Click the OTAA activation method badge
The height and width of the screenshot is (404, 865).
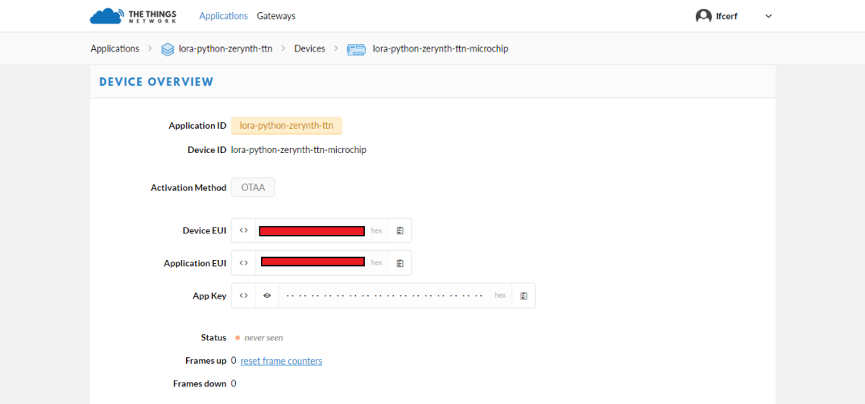click(x=253, y=187)
